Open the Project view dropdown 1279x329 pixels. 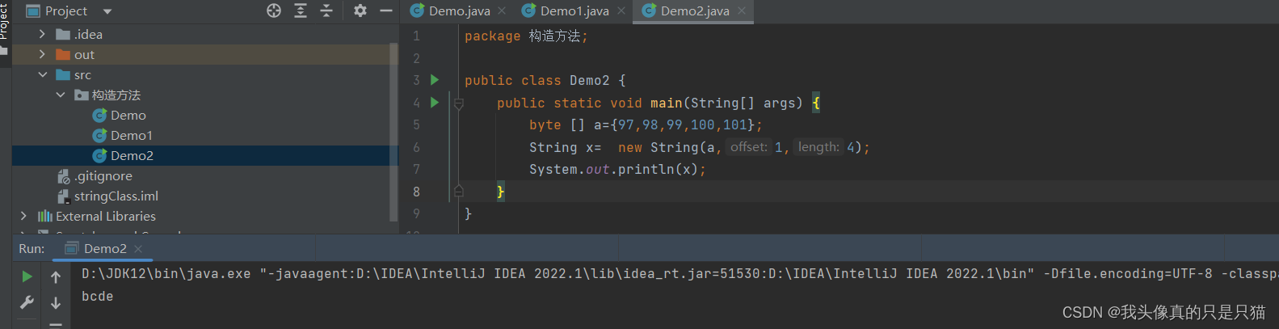[x=107, y=11]
